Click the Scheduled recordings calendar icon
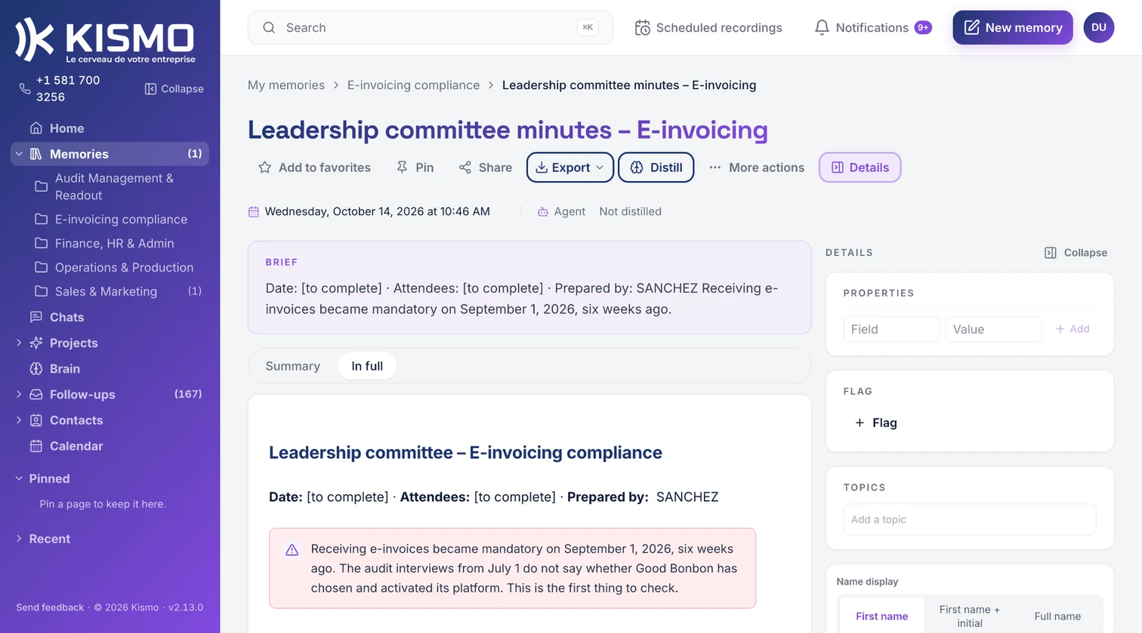This screenshot has width=1142, height=633. click(x=642, y=28)
